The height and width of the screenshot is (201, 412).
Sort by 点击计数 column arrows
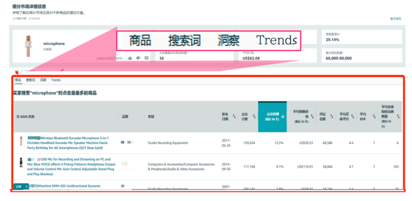click(254, 117)
